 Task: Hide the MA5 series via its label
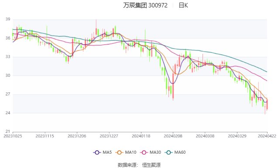(x=107, y=152)
